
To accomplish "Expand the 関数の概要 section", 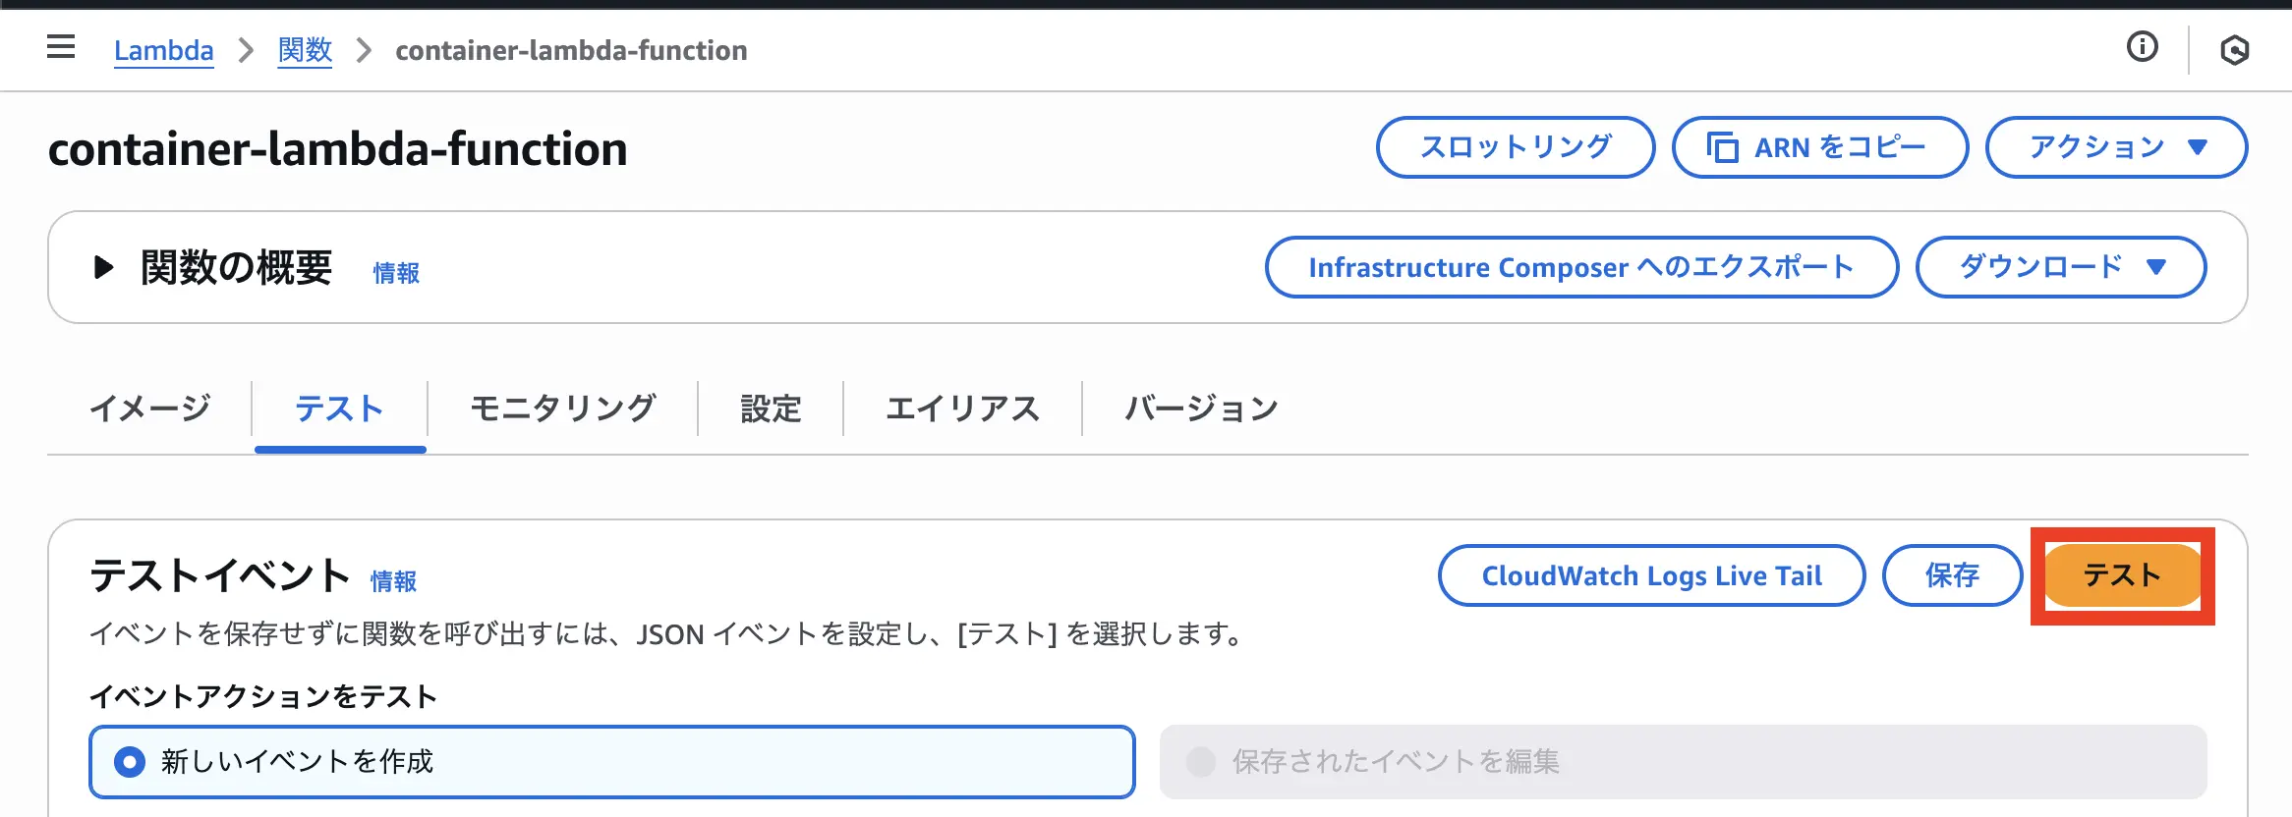I will pos(103,267).
